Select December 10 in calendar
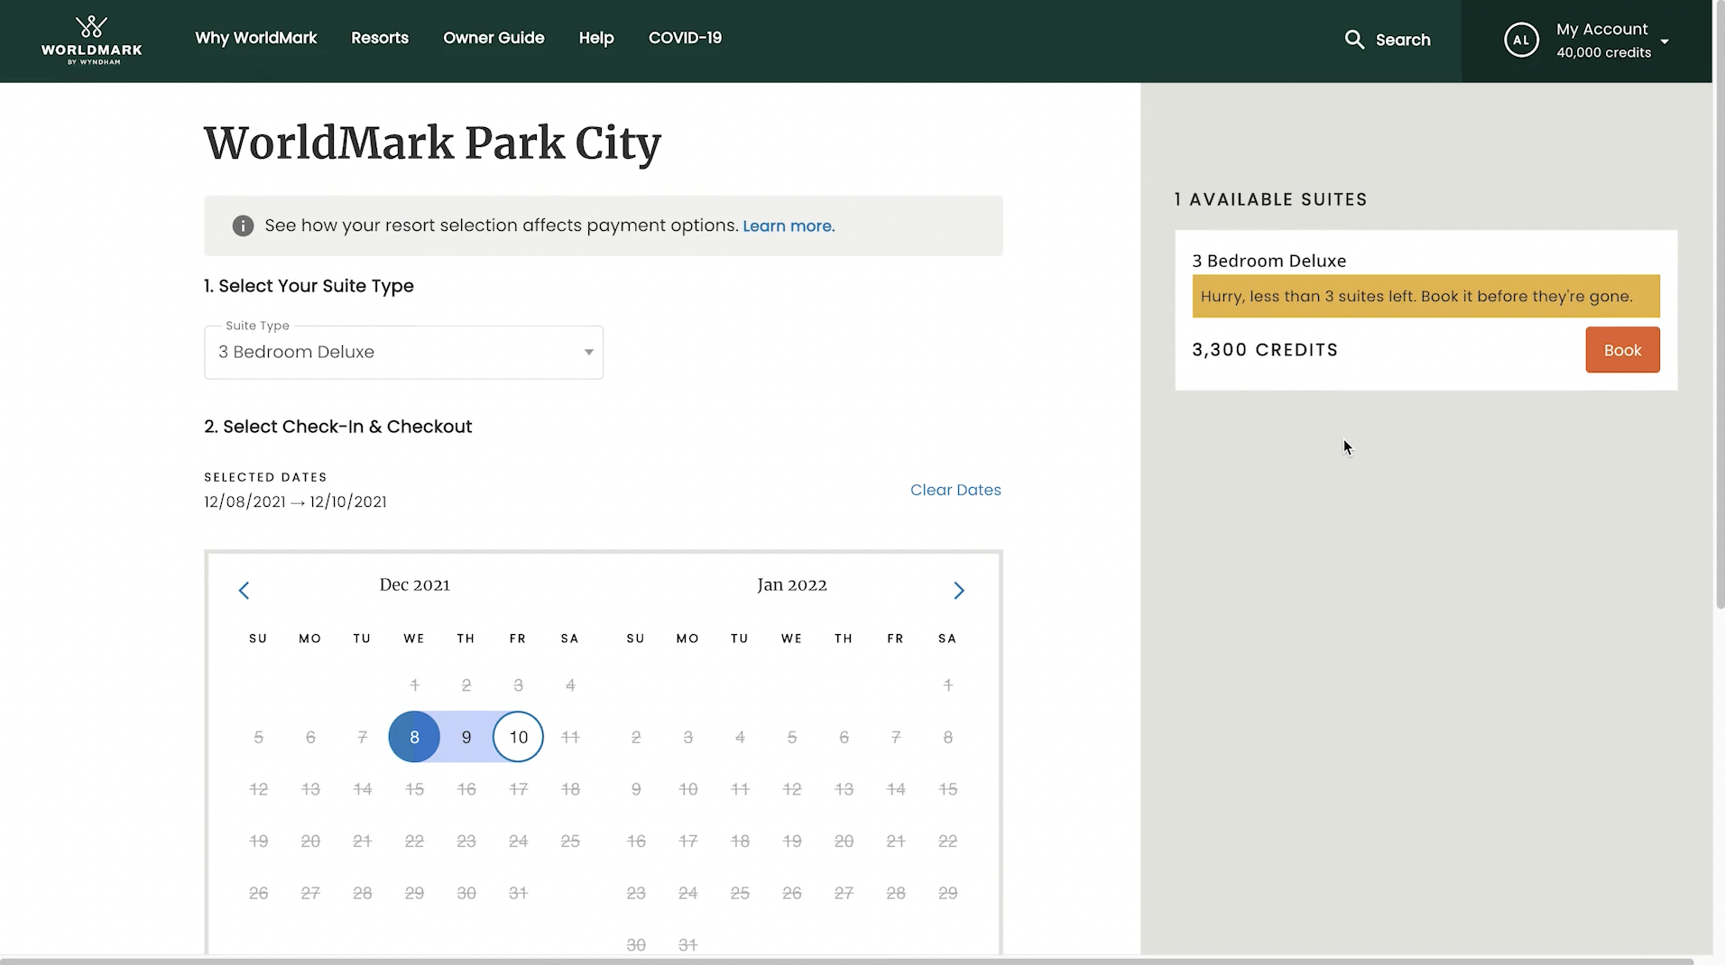 (518, 737)
